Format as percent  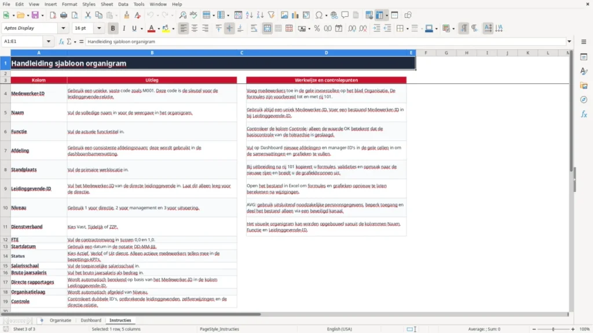coord(317,28)
